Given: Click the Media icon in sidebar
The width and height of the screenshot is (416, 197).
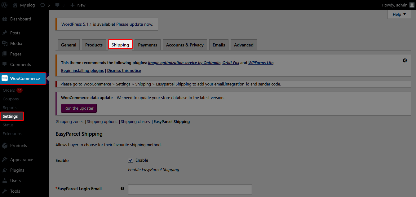Looking at the screenshot, I should (x=5, y=43).
